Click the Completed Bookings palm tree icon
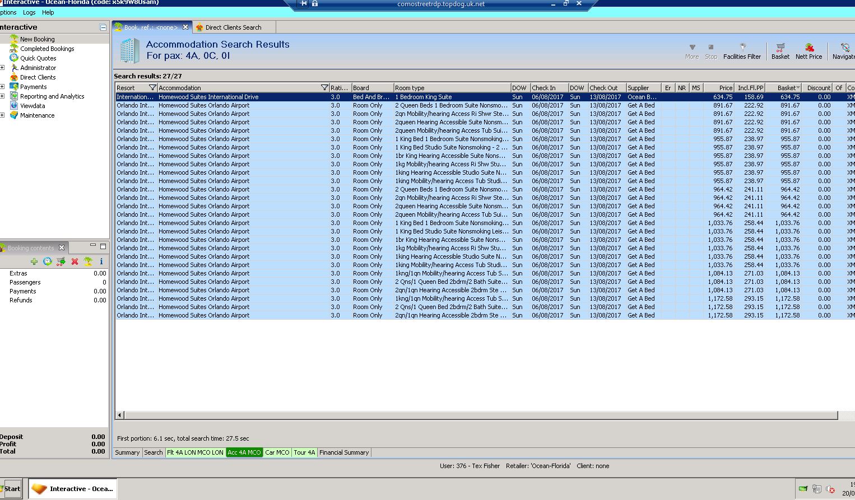Viewport: 855px width, 500px height. coord(14,49)
